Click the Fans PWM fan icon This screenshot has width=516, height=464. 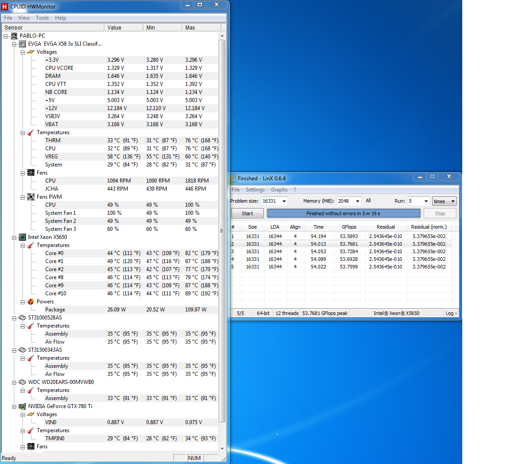click(x=31, y=197)
